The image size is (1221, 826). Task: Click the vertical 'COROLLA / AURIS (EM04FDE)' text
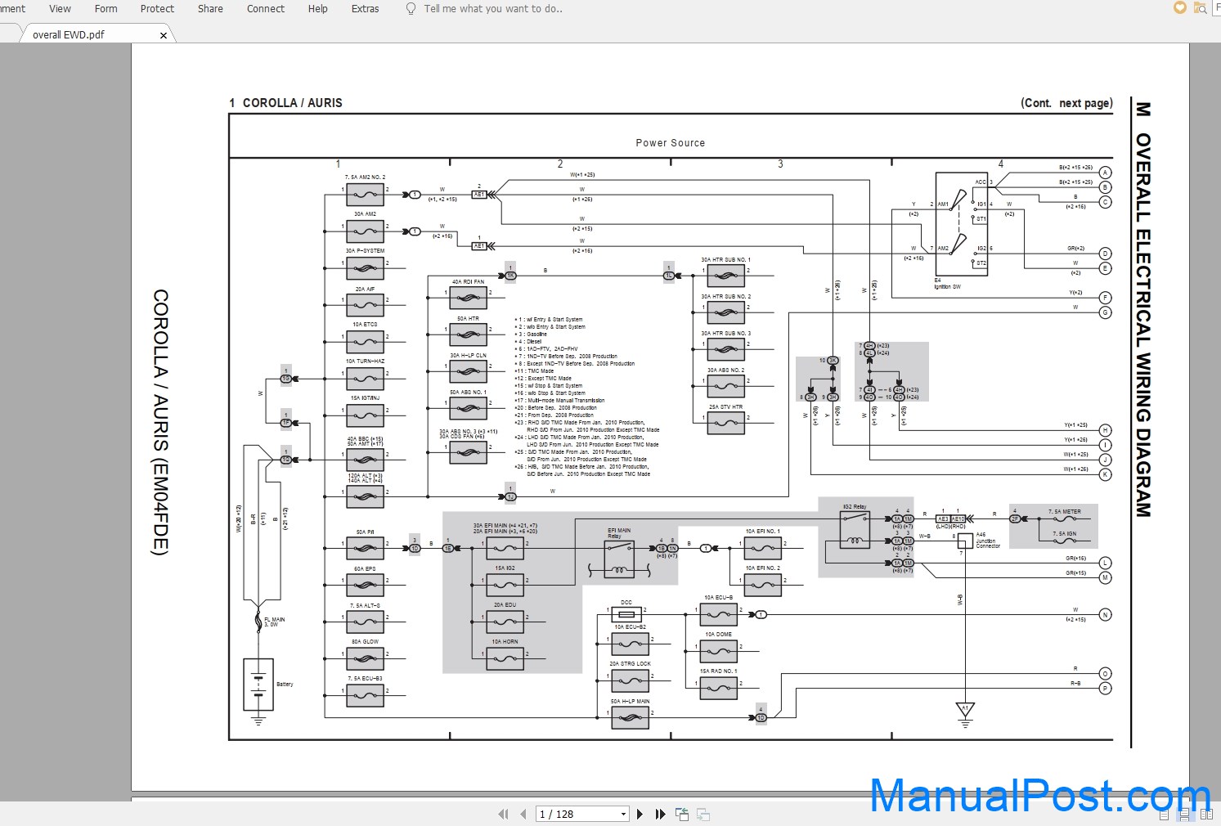coord(160,422)
